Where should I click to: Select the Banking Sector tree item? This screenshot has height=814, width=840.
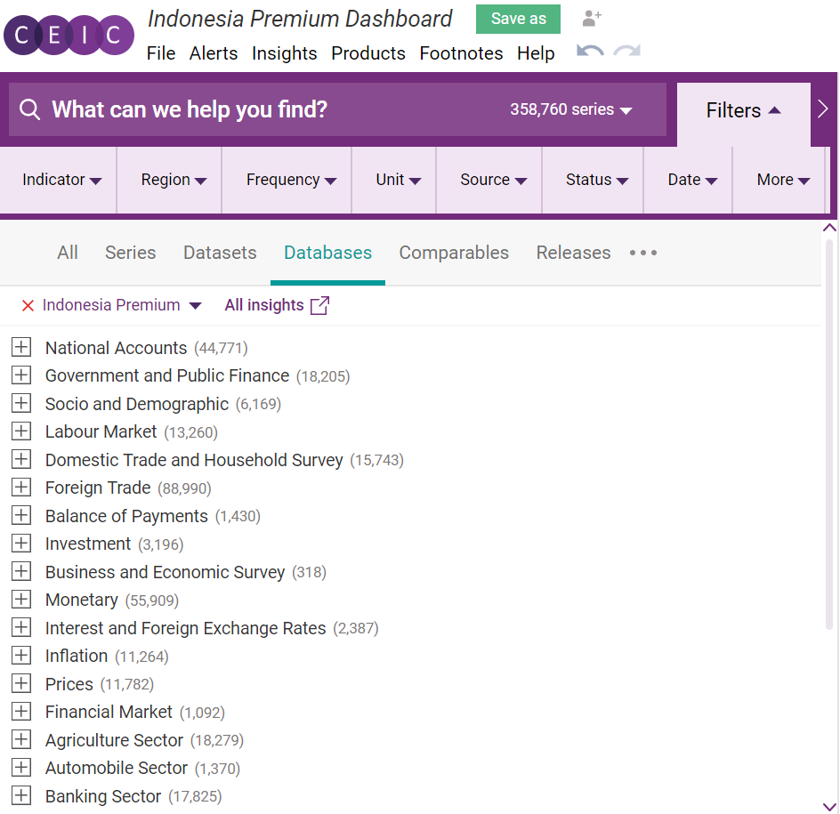(x=103, y=796)
